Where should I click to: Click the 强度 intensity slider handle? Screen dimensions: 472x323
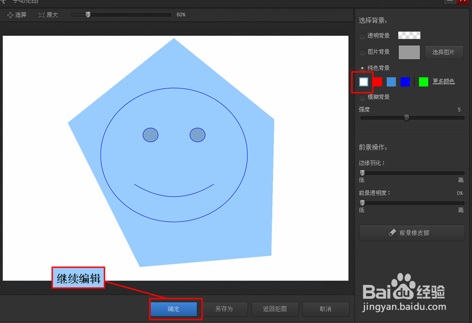(x=407, y=118)
